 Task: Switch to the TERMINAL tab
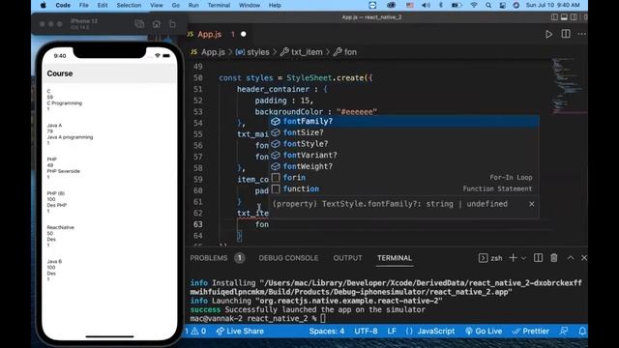click(x=395, y=258)
